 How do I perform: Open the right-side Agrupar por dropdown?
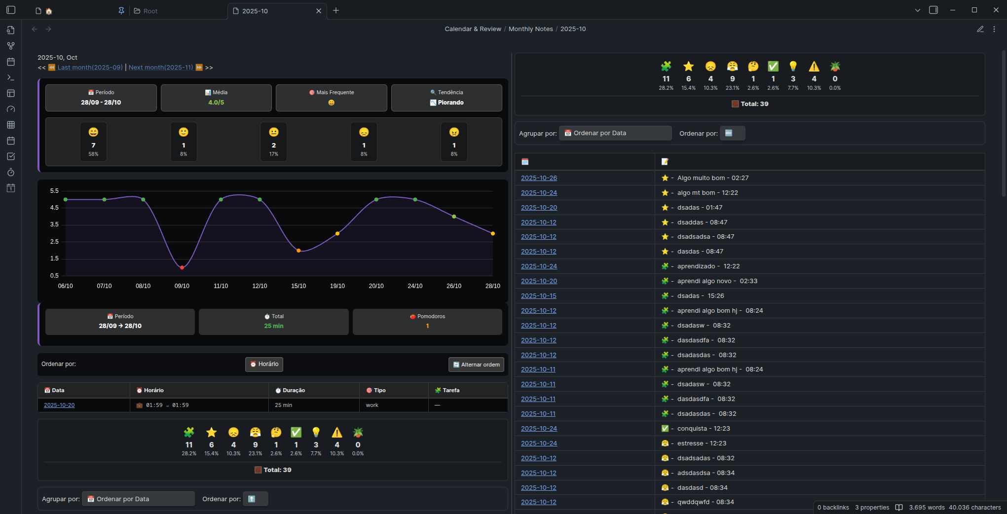[615, 133]
